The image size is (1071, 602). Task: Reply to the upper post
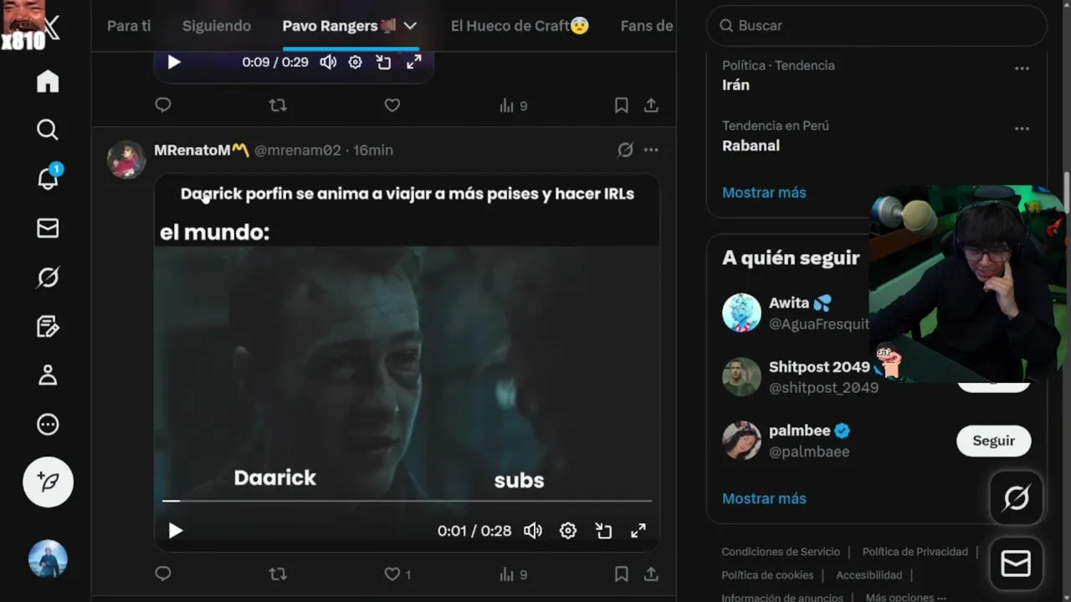(x=163, y=105)
